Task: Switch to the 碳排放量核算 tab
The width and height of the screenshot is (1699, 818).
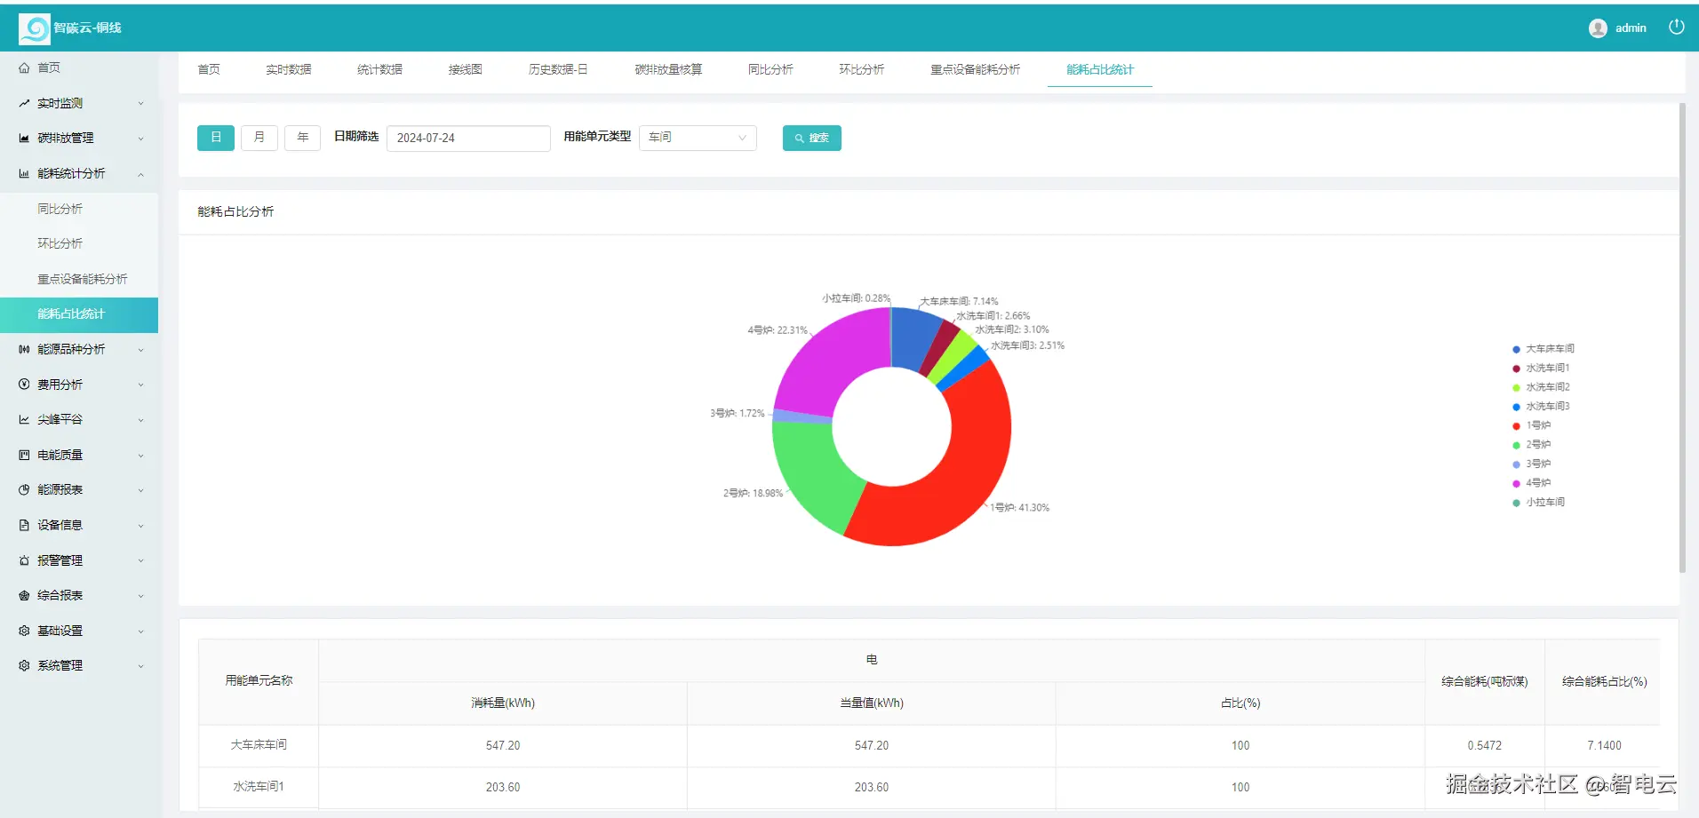Action: tap(668, 69)
